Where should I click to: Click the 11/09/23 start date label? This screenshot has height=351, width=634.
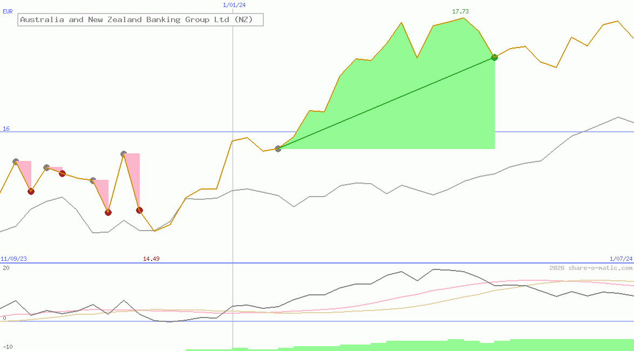point(13,259)
